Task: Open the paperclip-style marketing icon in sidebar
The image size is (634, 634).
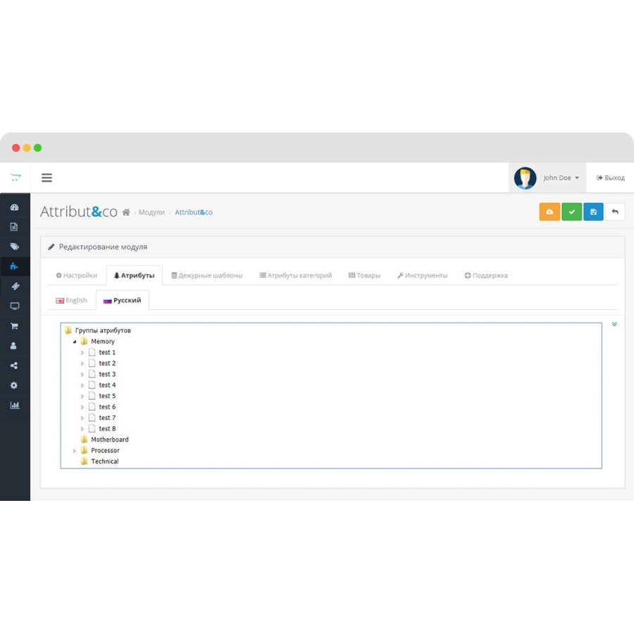Action: (x=15, y=286)
